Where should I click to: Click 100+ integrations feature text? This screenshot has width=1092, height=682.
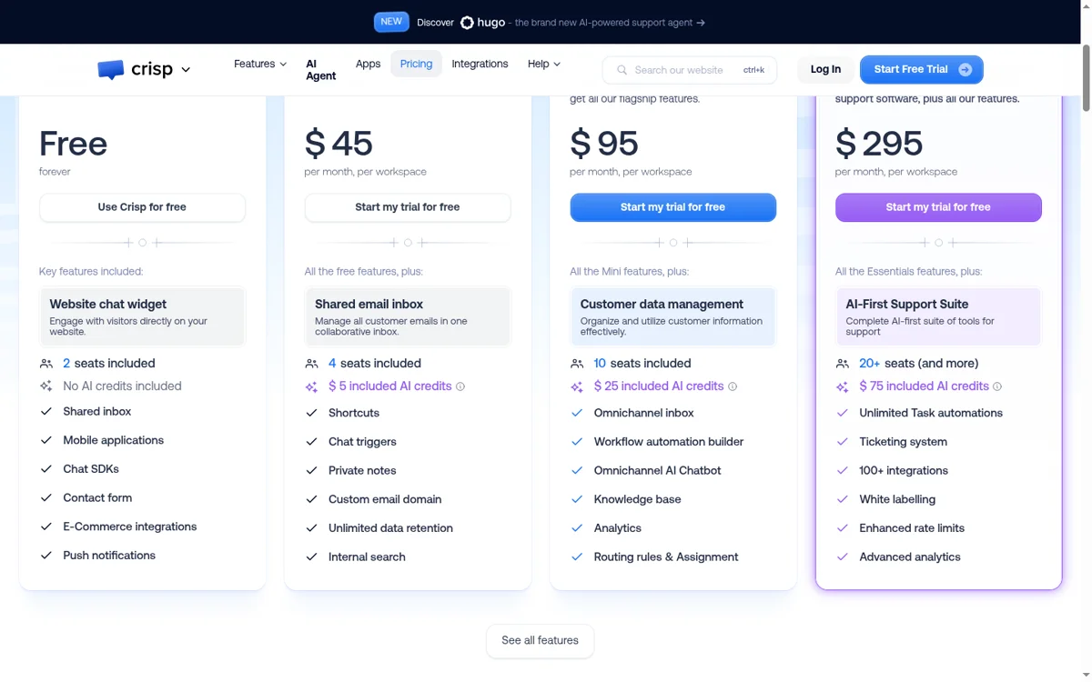click(904, 470)
